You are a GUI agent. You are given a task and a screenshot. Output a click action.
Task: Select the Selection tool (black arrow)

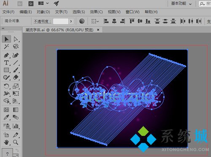coord(6,39)
